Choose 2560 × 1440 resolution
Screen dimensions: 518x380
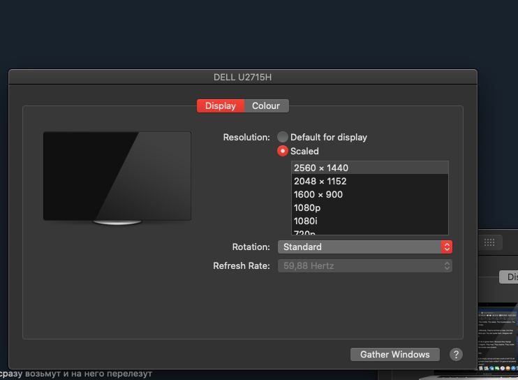point(370,168)
